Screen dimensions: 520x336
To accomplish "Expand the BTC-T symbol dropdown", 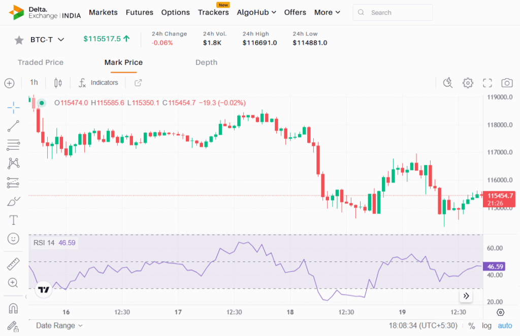I will tap(61, 40).
